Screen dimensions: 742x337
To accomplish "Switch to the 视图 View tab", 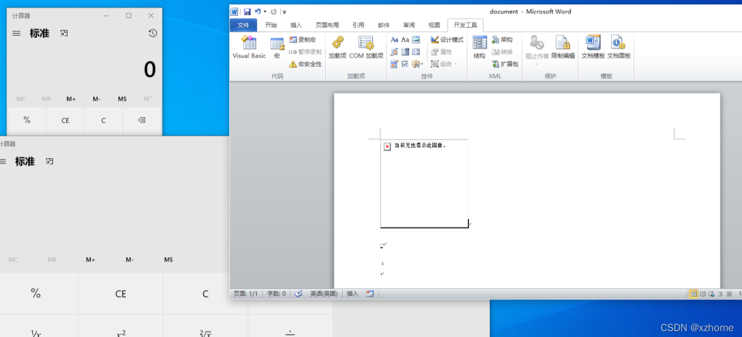I will [x=434, y=25].
